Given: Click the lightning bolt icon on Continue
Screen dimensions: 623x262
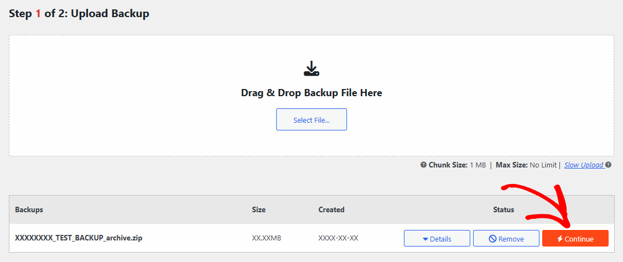Looking at the screenshot, I should (x=560, y=239).
